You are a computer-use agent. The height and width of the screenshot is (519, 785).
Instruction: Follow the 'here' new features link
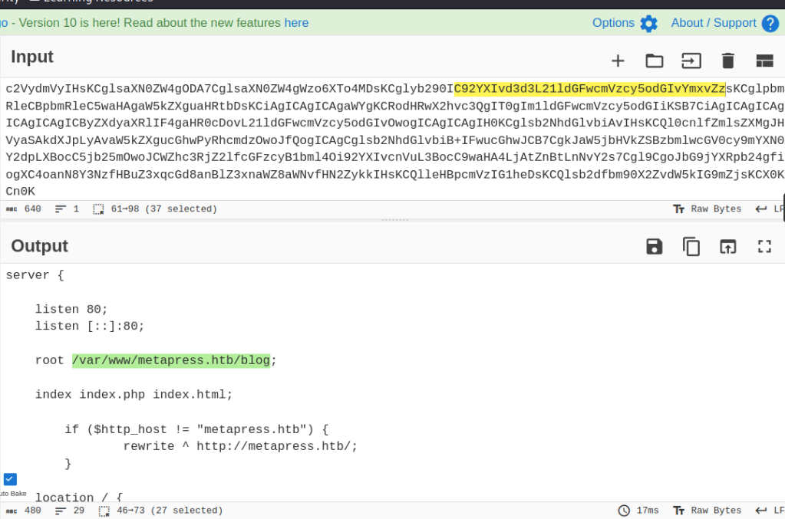(296, 23)
